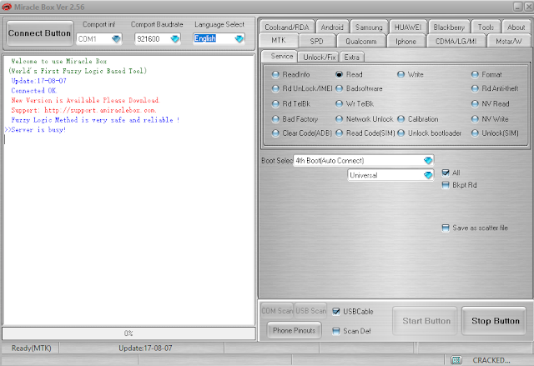Select the Calibration radio option
Viewport: 534px width, 366px height.
pos(418,119)
